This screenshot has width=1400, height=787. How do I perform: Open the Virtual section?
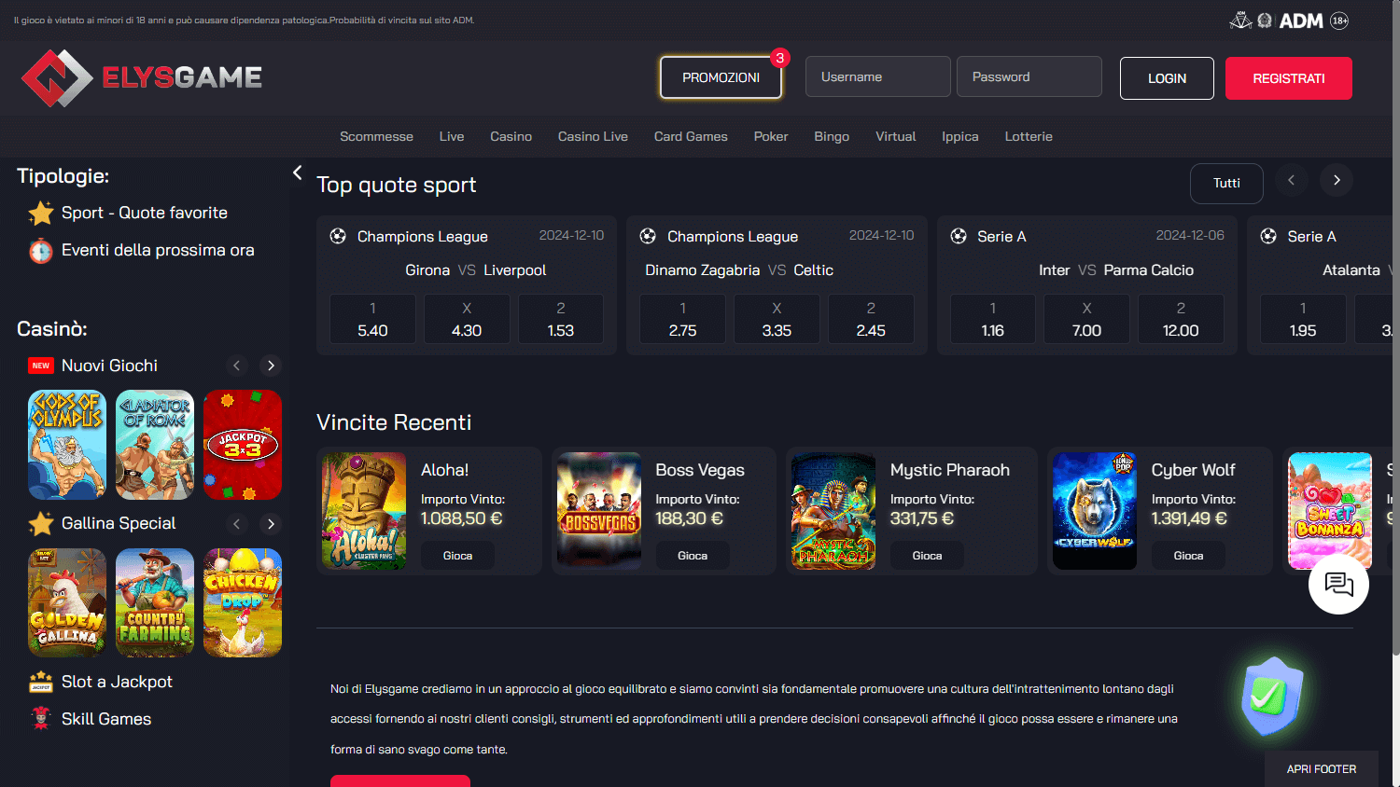click(896, 136)
